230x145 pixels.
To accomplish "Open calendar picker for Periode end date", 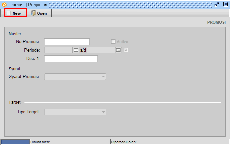I will pos(119,50).
